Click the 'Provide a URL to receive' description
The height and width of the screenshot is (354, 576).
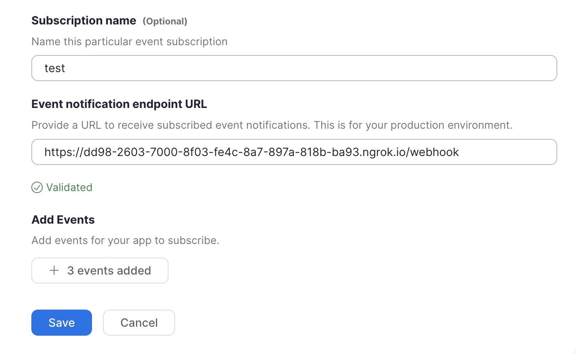(x=272, y=125)
